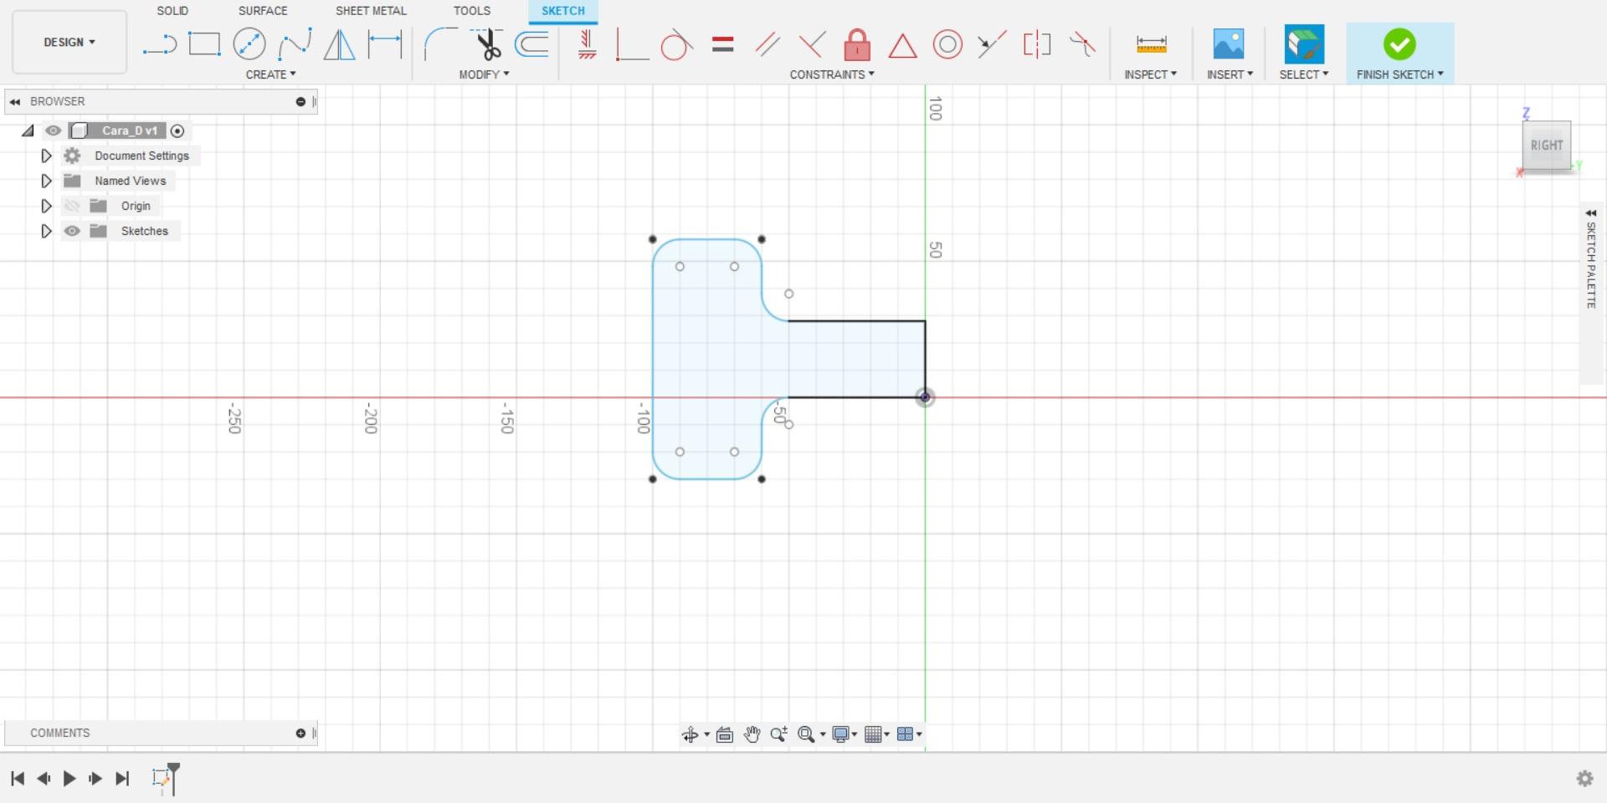Switch to the Solid tab

172,11
